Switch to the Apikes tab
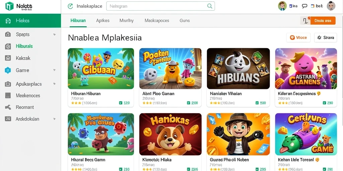Viewport: 343px width, 171px height. [102, 20]
